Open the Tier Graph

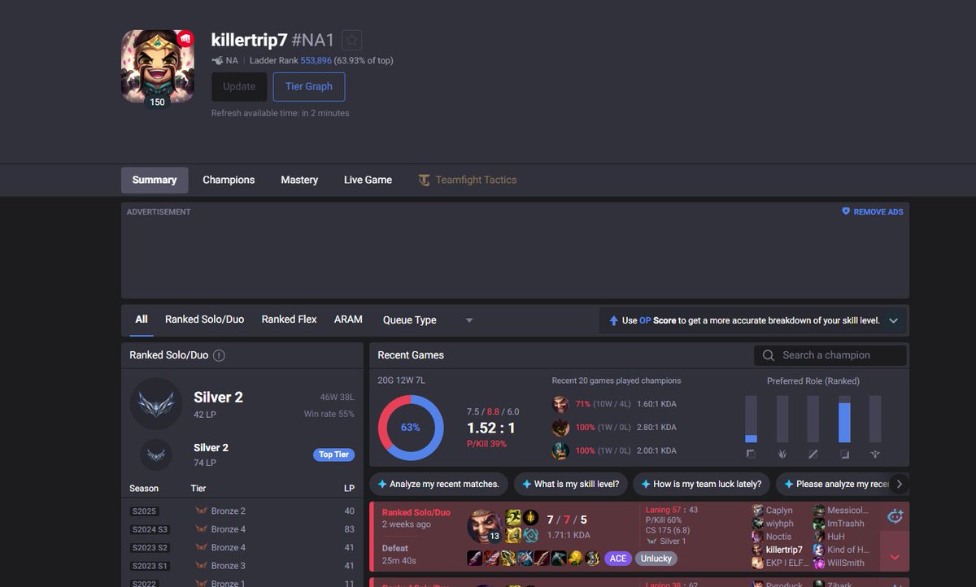[309, 87]
